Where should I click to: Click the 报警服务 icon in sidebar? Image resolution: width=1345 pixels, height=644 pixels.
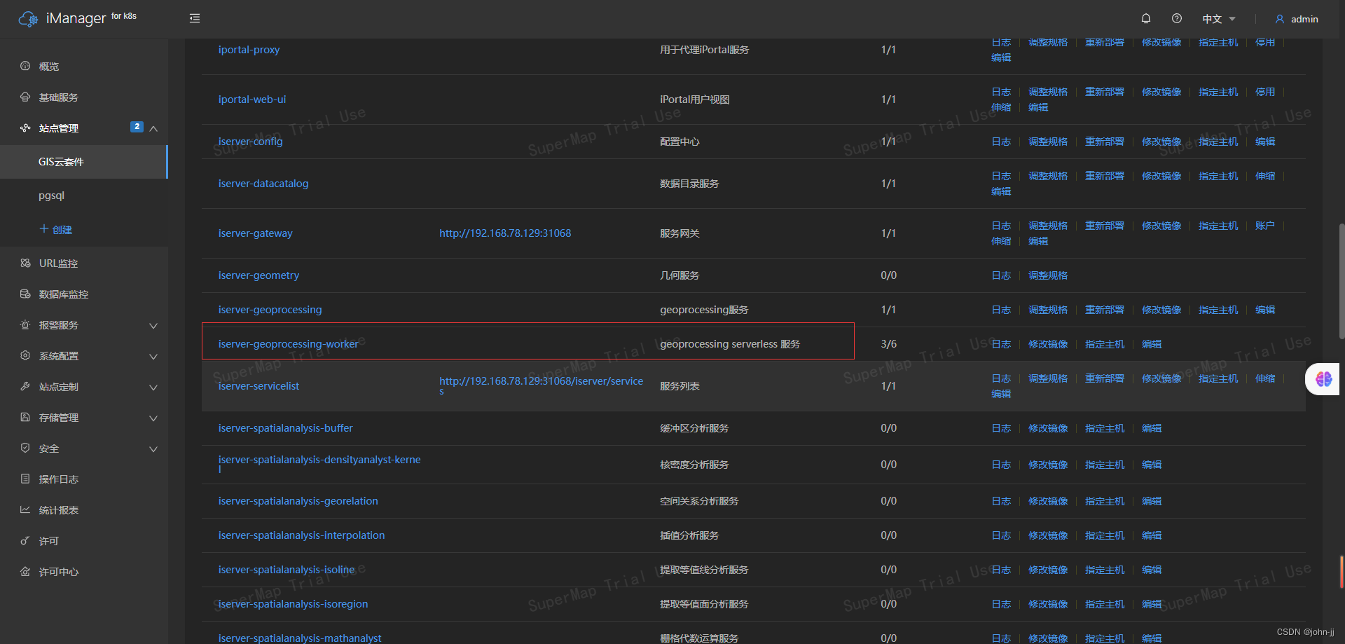[25, 324]
